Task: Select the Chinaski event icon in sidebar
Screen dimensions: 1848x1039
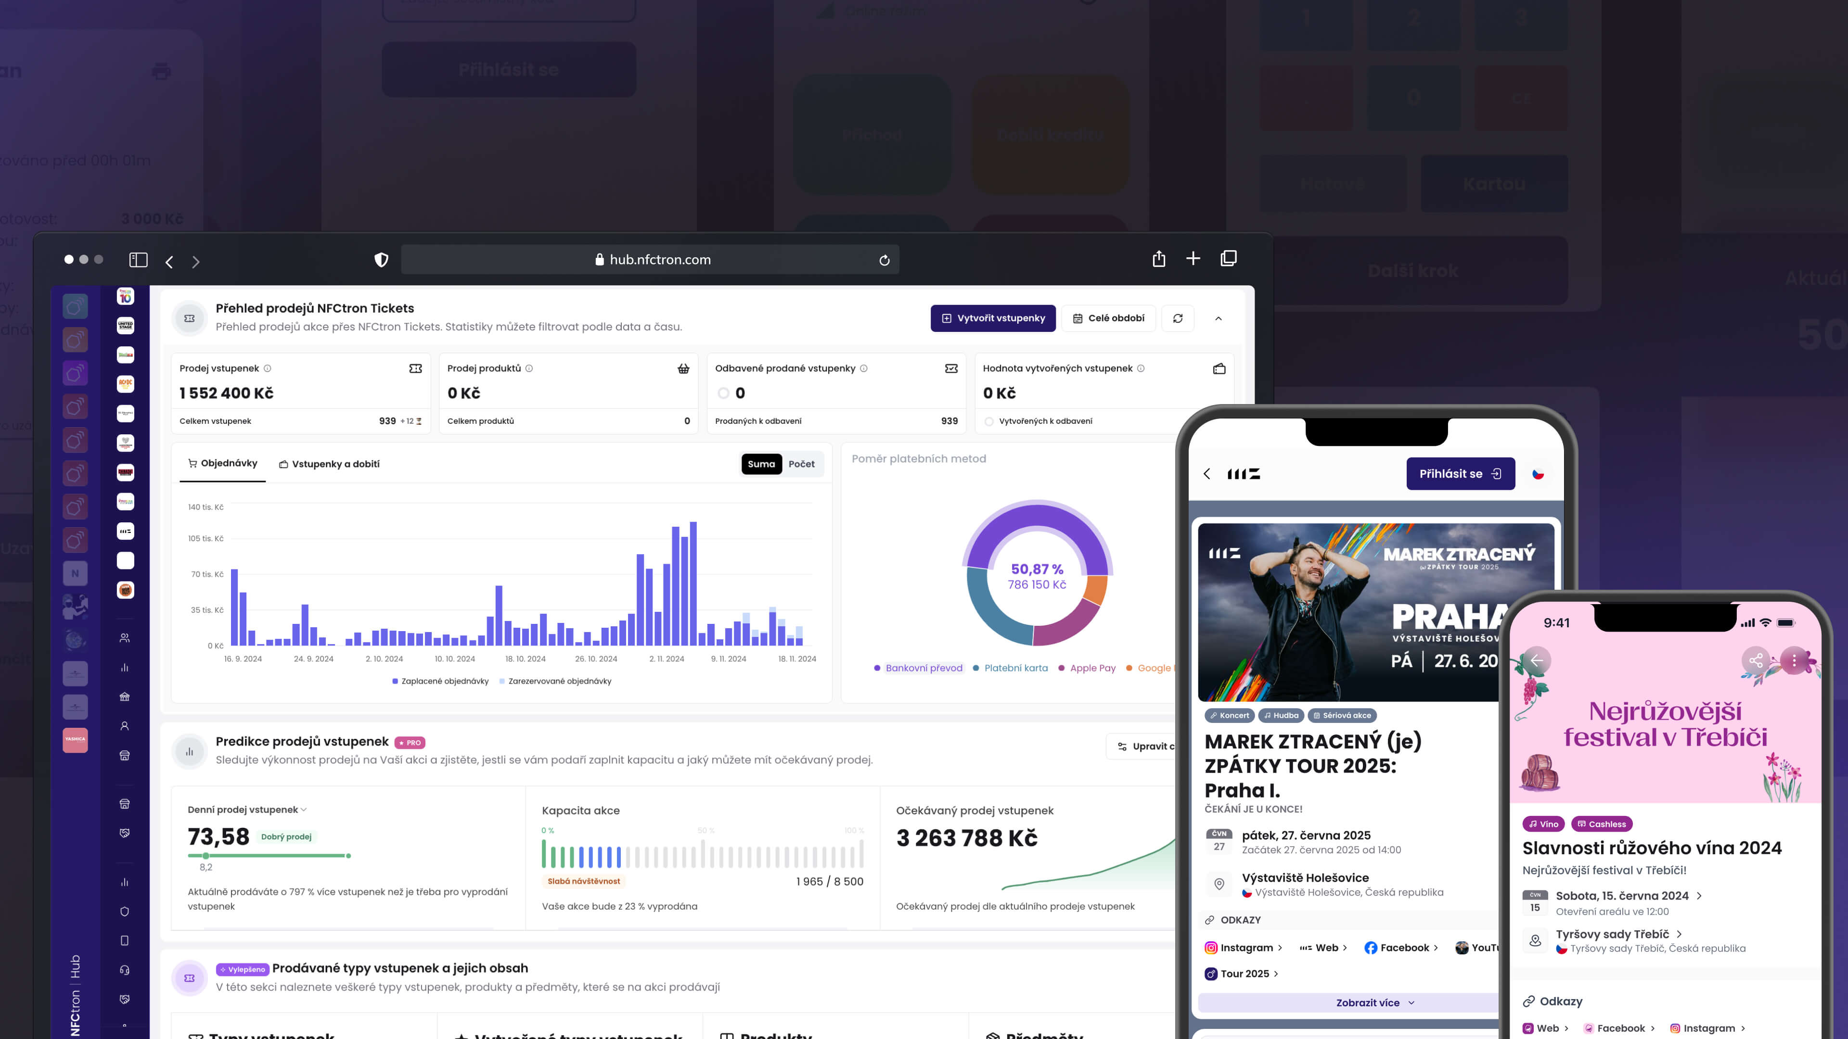Action: (126, 472)
